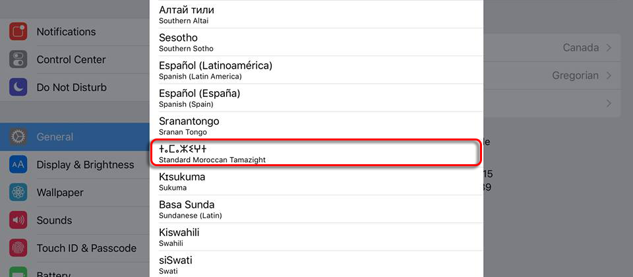Choose Standard Moroccan Tamazight language
The width and height of the screenshot is (633, 277).
316,153
